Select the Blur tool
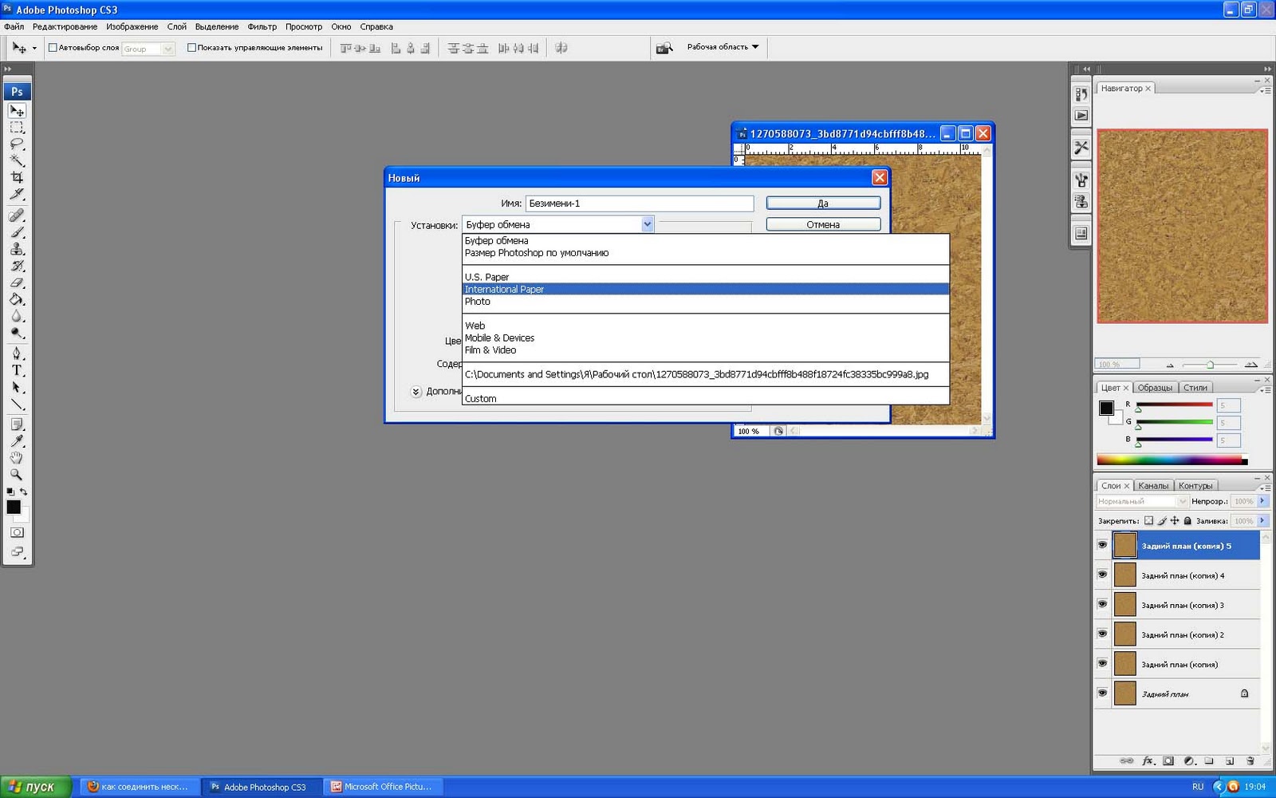The width and height of the screenshot is (1276, 798). (17, 316)
